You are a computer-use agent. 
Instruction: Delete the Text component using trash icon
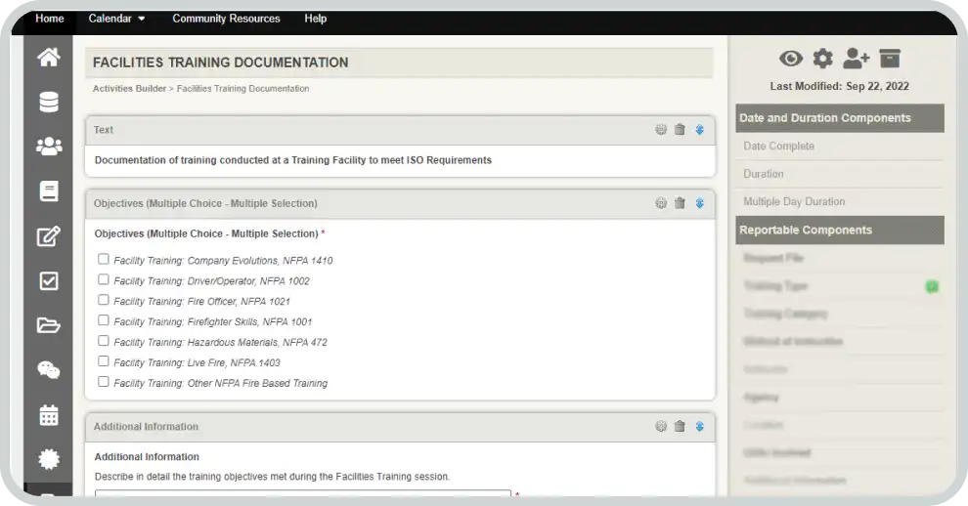pyautogui.click(x=680, y=130)
